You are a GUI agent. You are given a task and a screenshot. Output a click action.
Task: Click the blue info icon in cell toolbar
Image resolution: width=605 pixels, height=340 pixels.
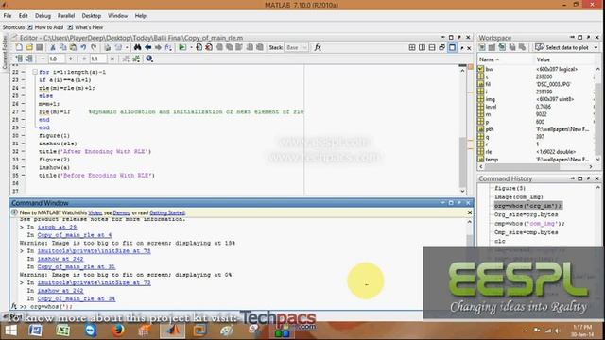click(149, 59)
